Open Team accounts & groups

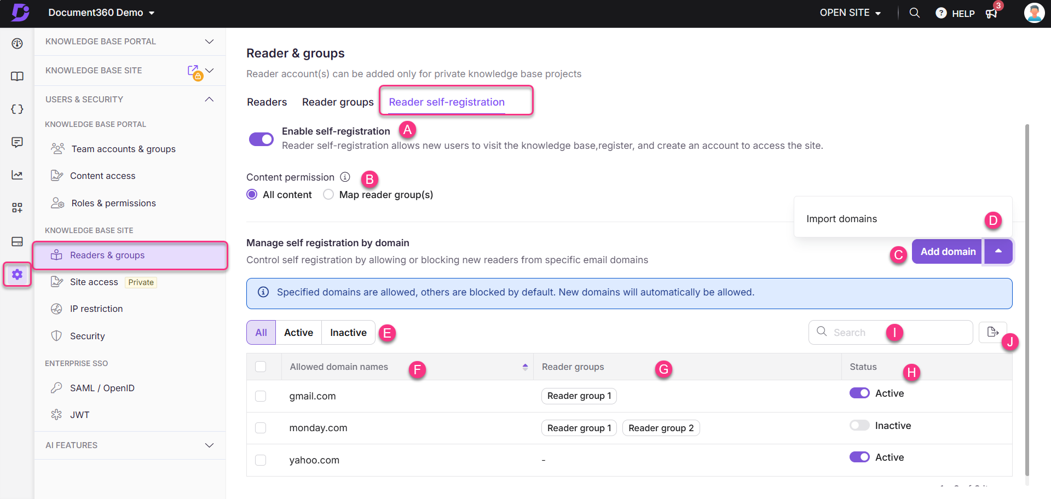click(123, 149)
